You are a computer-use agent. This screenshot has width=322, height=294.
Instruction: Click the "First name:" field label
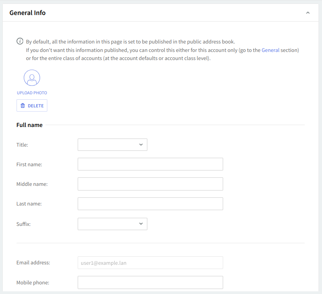coord(29,164)
